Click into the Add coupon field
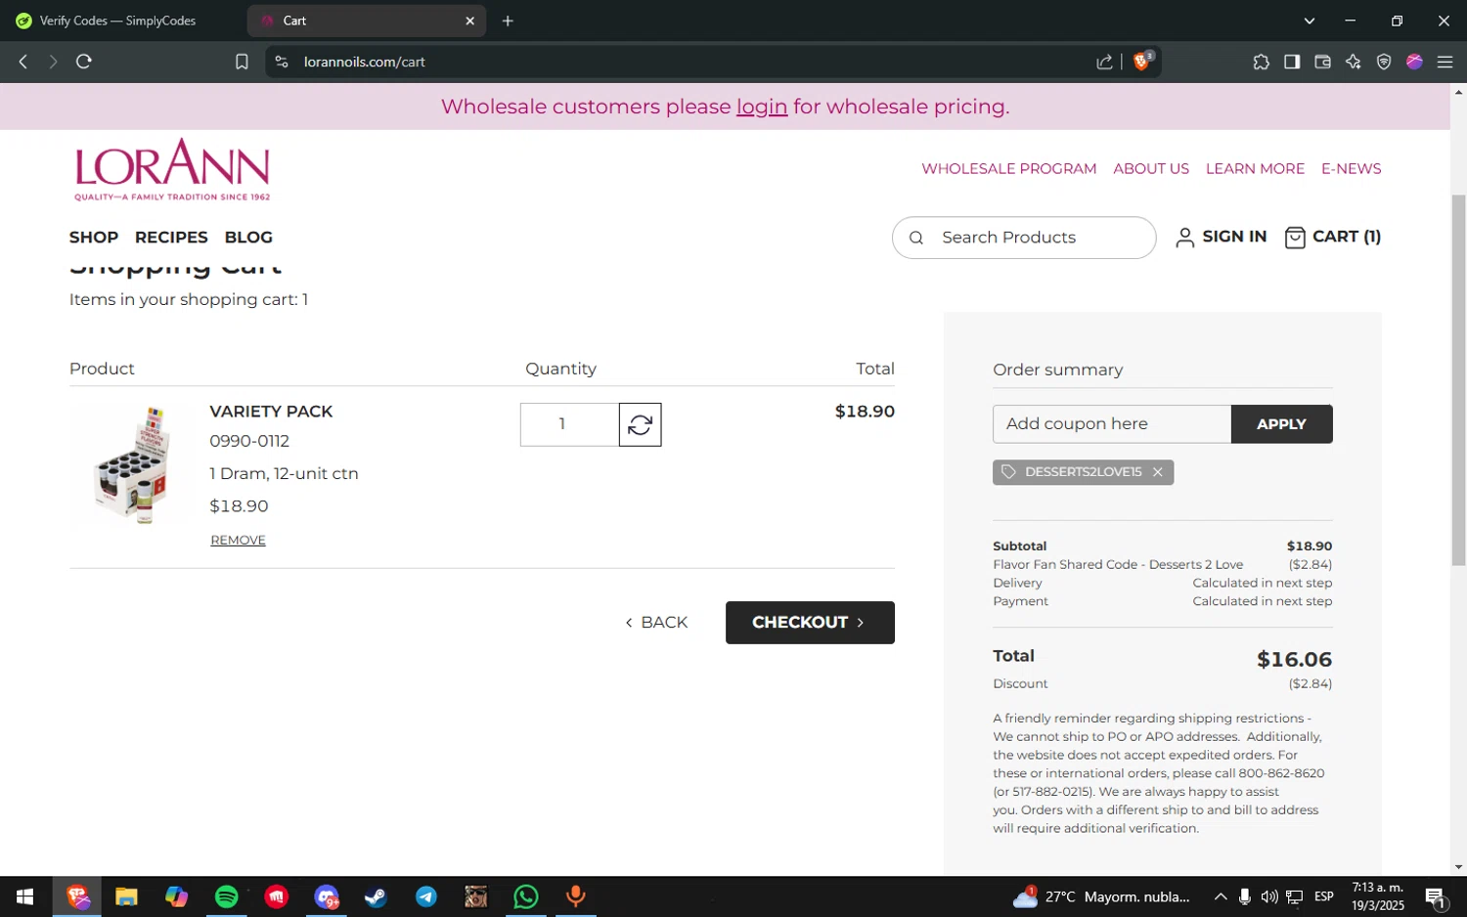Screen dimensions: 1467x917 [1112, 424]
